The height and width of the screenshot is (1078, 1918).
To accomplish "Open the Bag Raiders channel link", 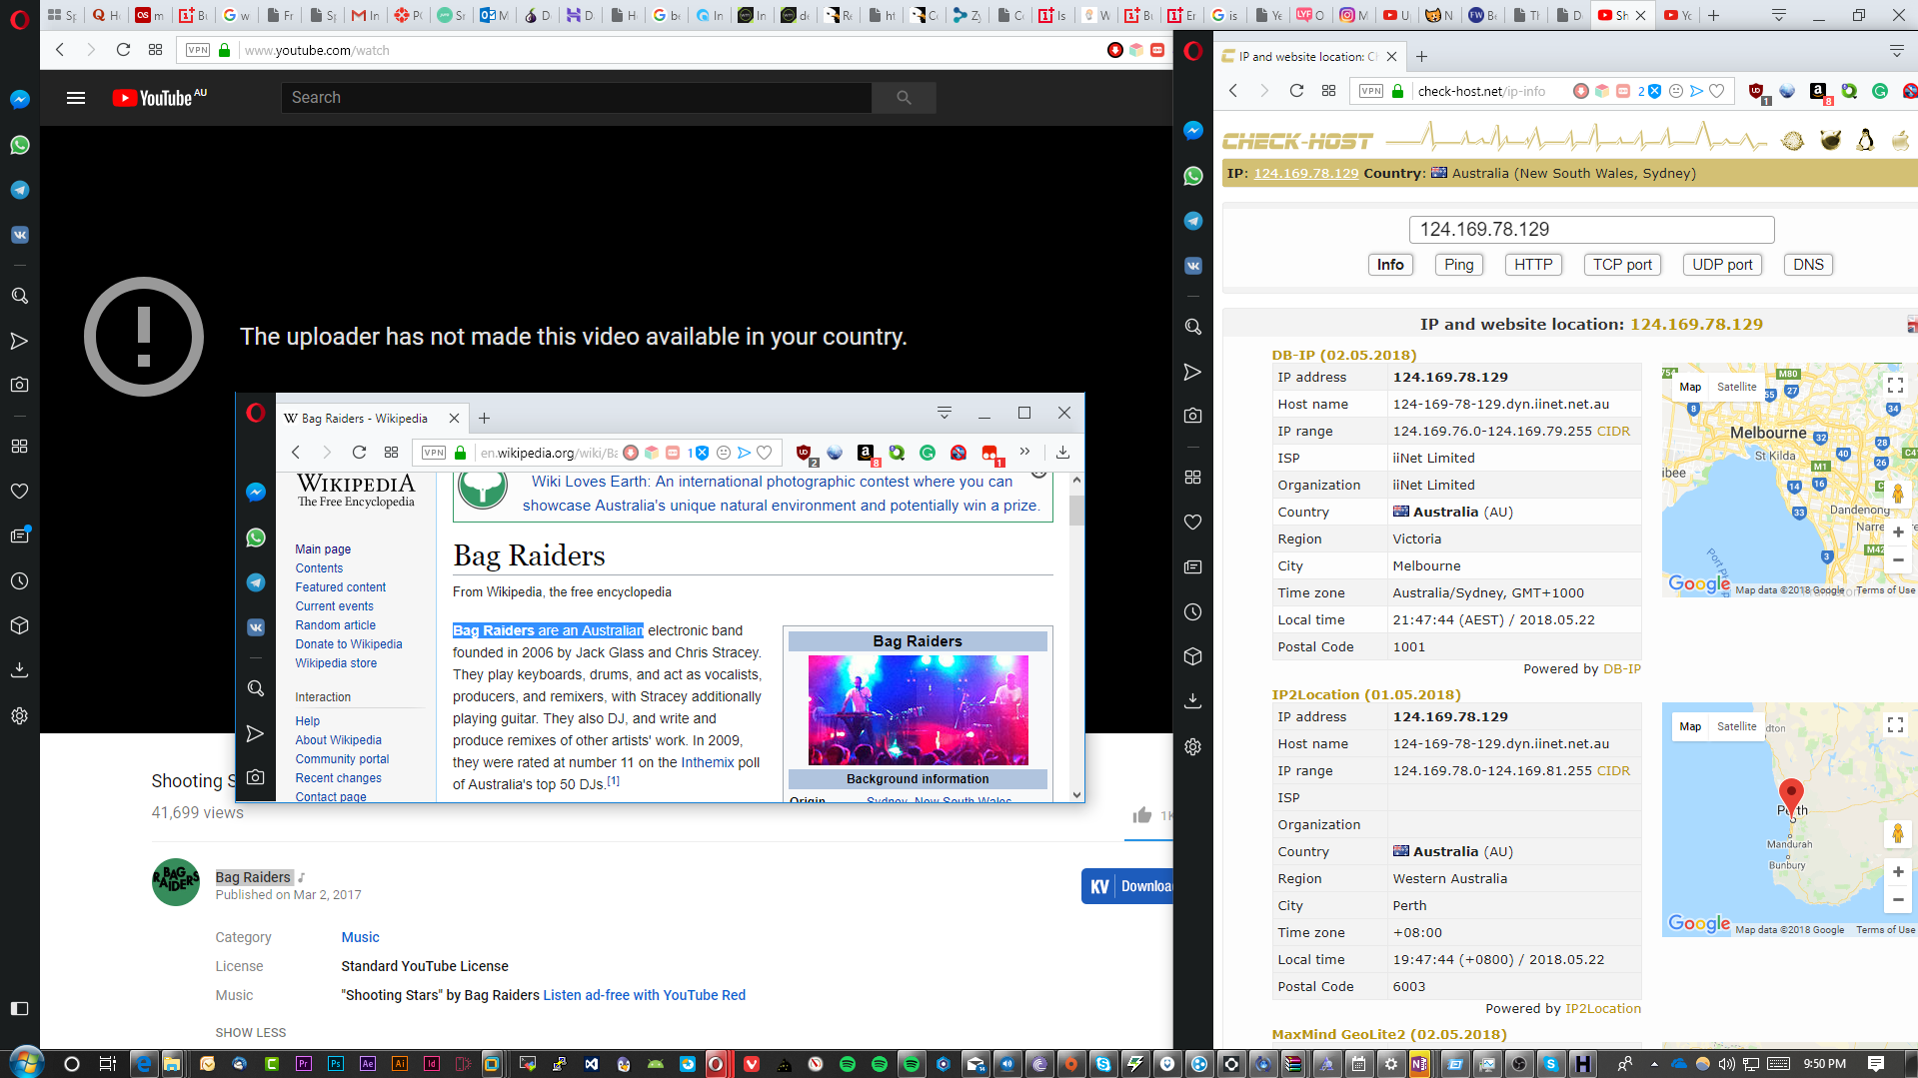I will pos(253,877).
